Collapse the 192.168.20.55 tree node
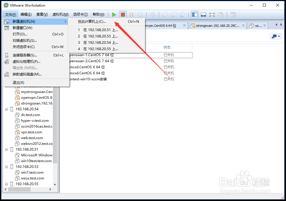The width and height of the screenshot is (286, 201). coord(7,184)
